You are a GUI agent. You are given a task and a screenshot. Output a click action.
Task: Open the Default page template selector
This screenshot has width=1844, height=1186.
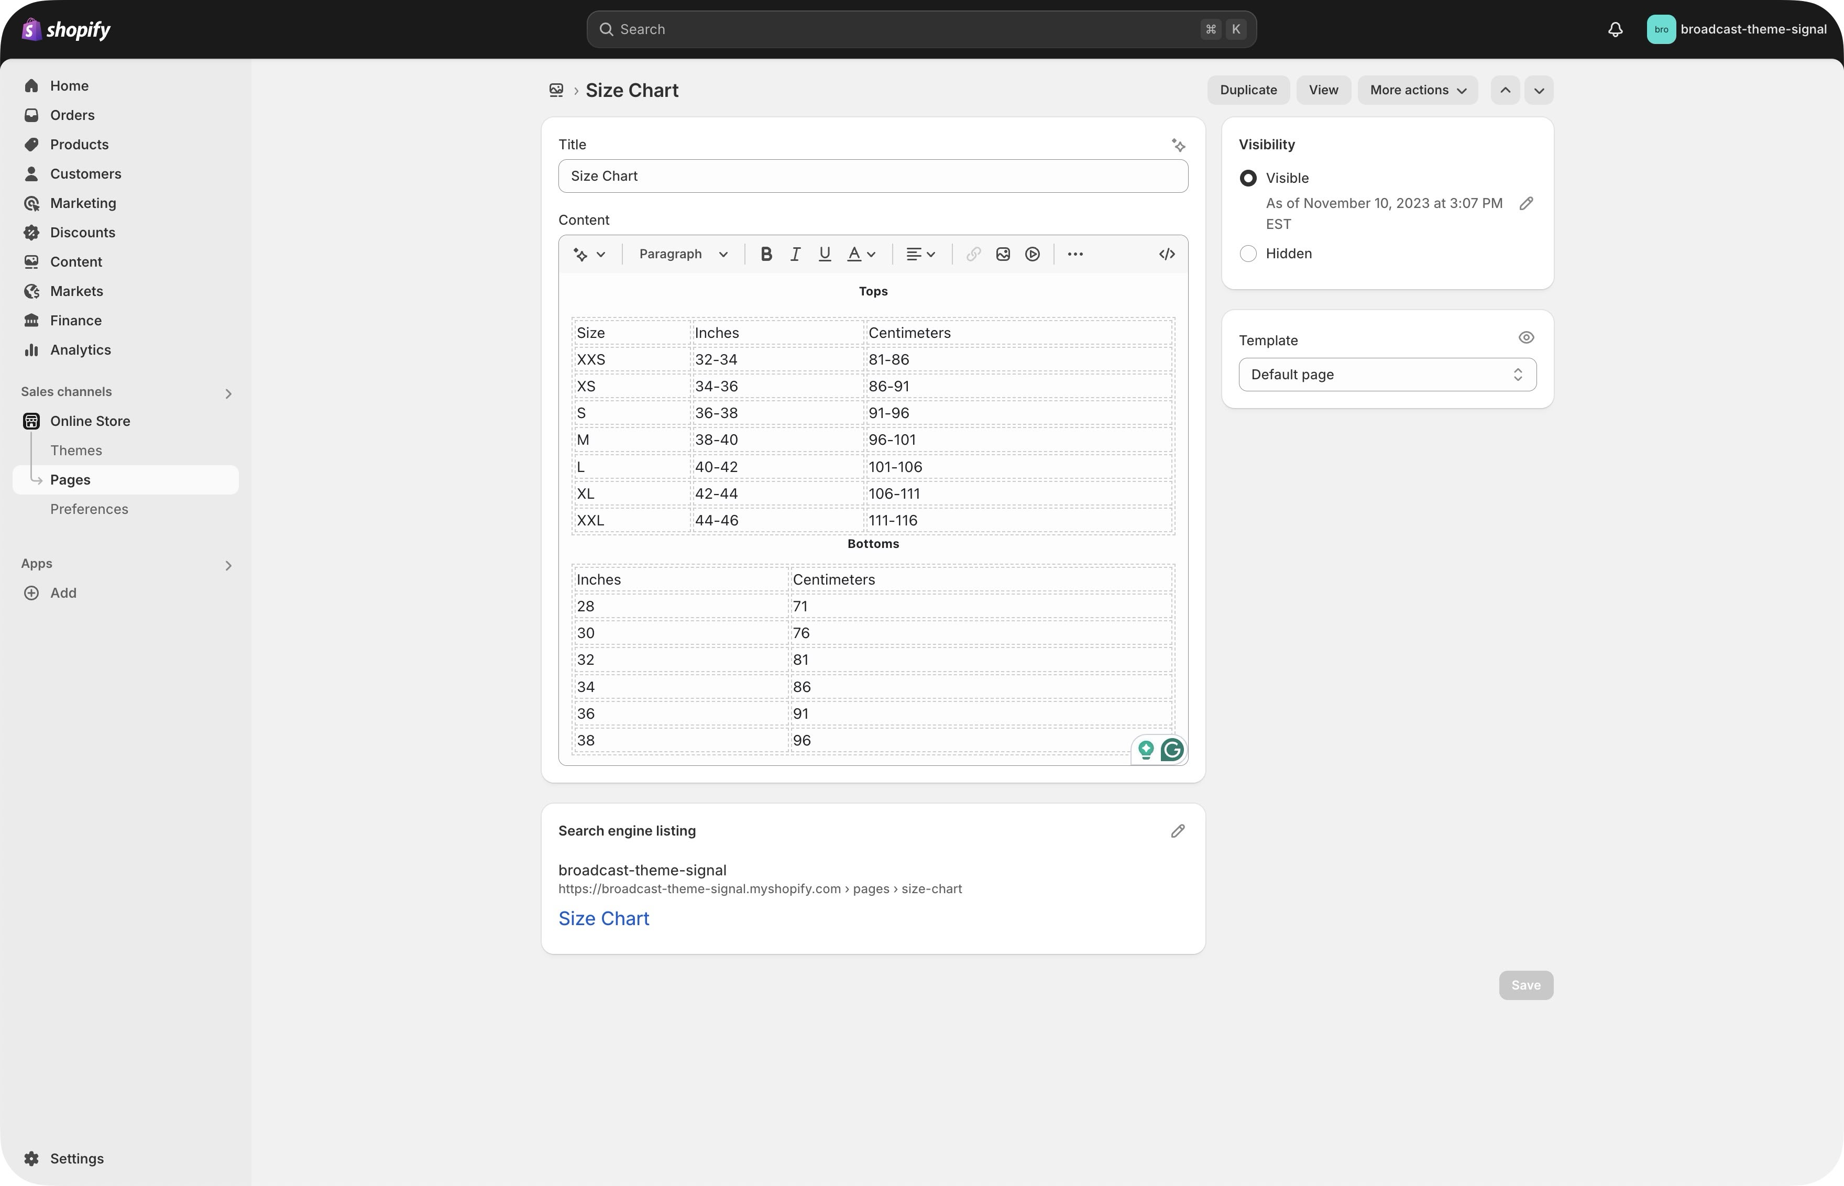pos(1387,374)
